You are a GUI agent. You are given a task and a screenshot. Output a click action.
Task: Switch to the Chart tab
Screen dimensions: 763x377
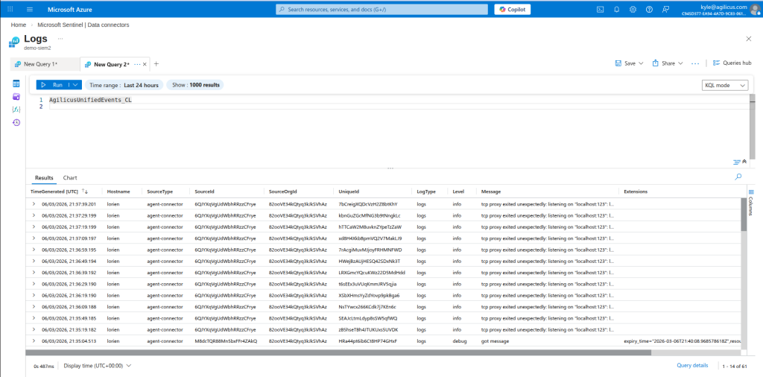(x=70, y=177)
